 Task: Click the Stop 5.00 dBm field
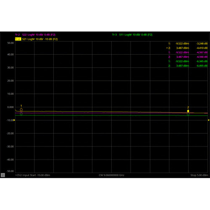point(199,175)
